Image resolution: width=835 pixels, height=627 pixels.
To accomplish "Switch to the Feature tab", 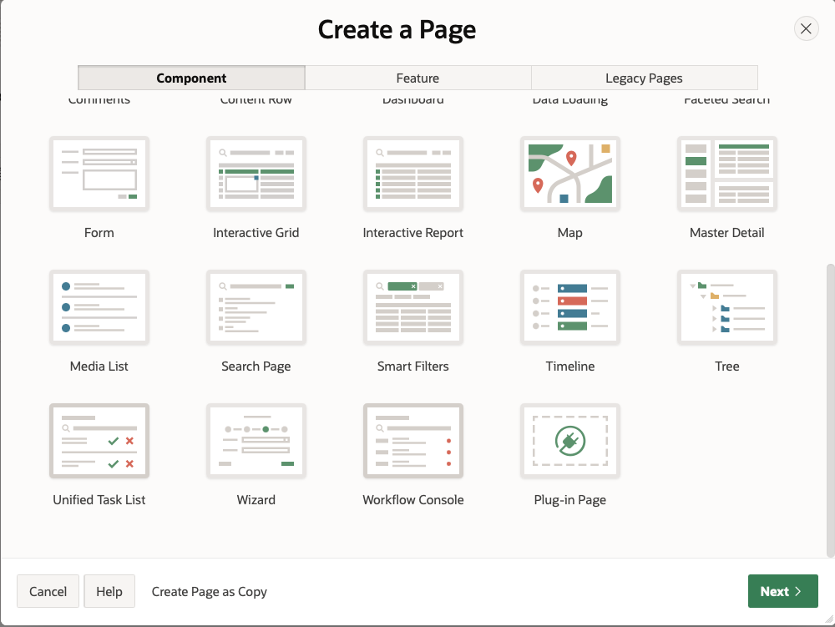I will [x=417, y=78].
